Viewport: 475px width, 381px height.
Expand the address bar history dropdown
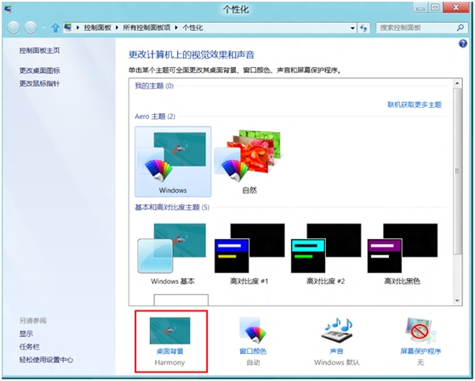pyautogui.click(x=352, y=28)
